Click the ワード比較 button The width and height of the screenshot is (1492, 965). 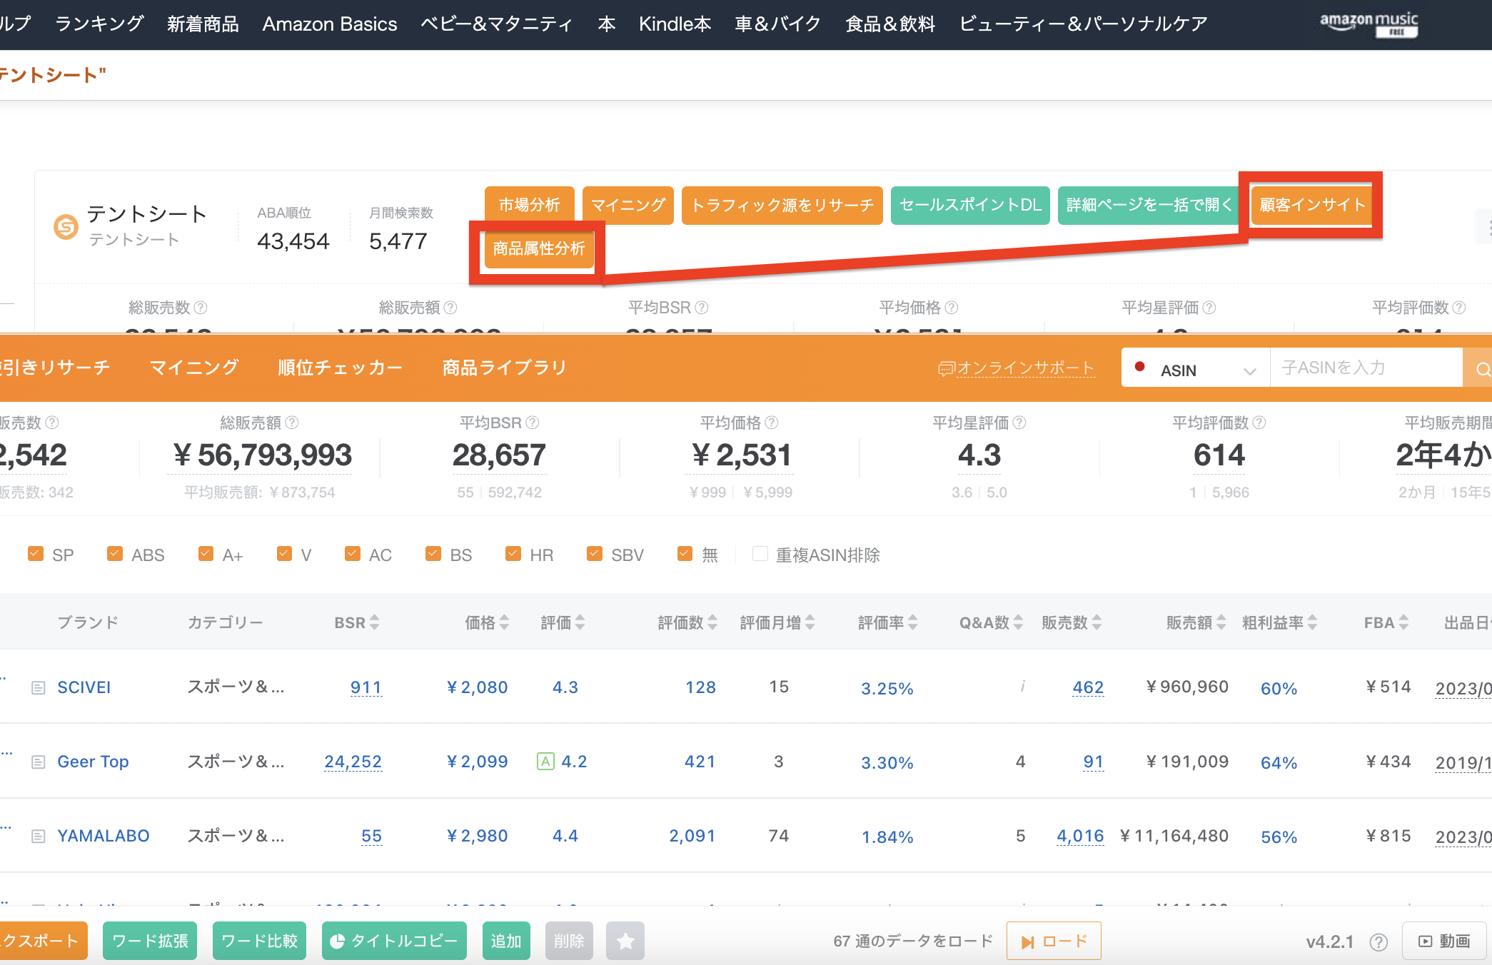[259, 941]
